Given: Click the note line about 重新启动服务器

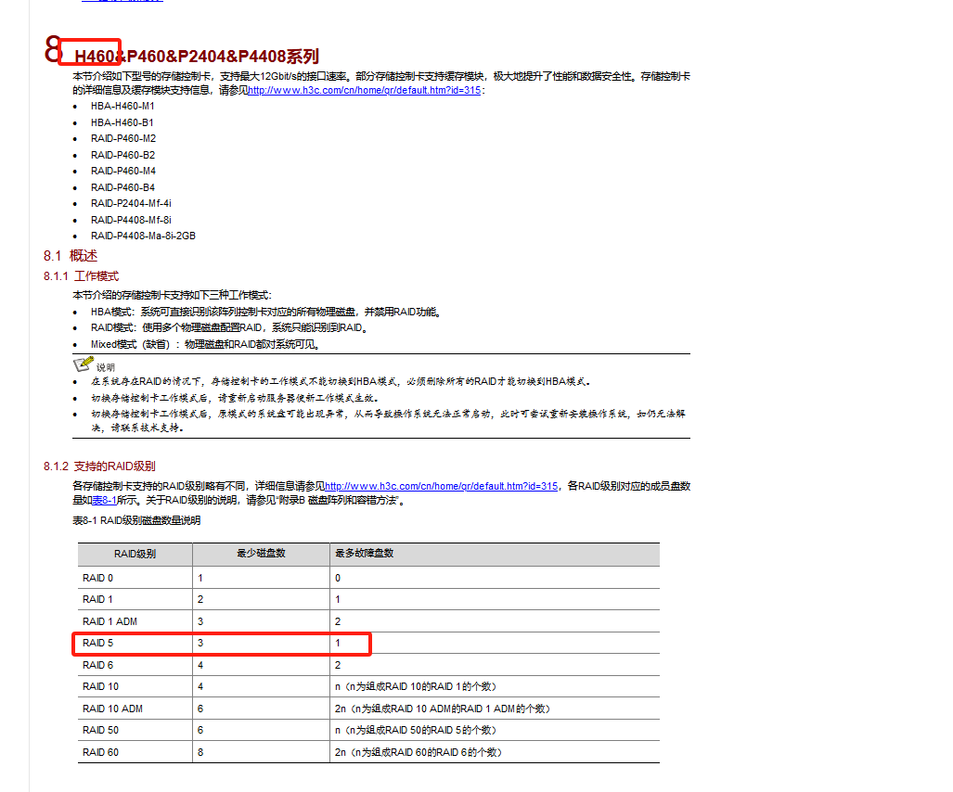Looking at the screenshot, I should point(235,399).
